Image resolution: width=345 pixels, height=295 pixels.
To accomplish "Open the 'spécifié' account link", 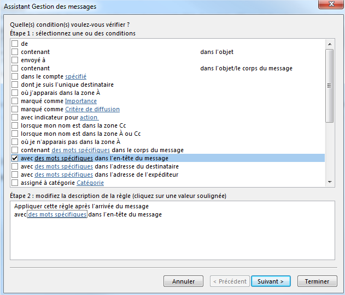I will point(75,76).
